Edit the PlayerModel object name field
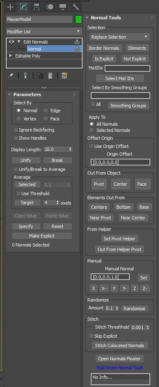 (39, 19)
